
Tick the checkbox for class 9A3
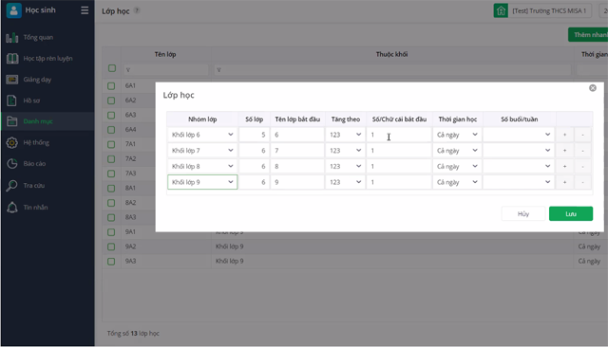tap(111, 262)
